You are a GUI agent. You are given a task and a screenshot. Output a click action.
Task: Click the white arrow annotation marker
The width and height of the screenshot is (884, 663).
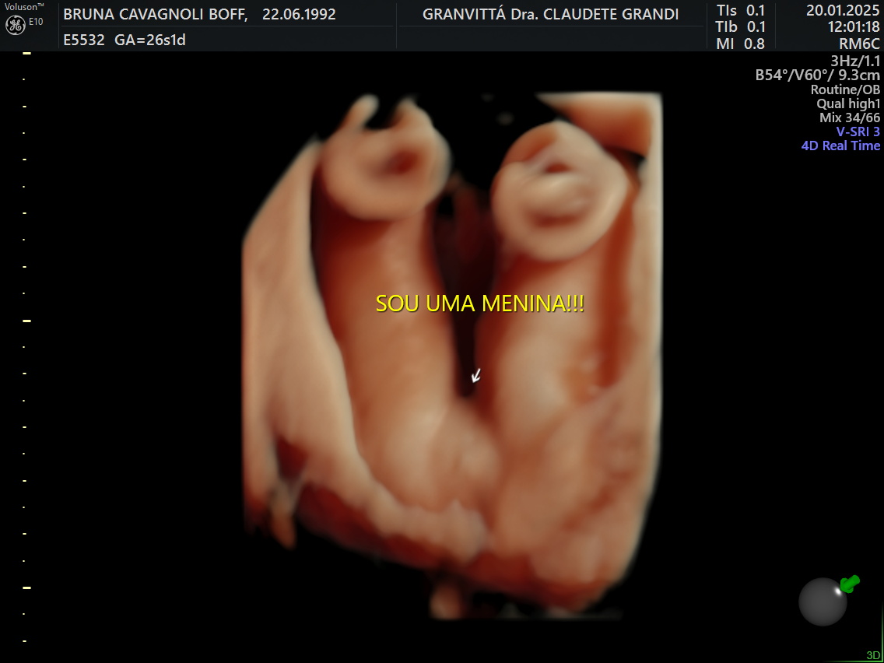tap(476, 376)
